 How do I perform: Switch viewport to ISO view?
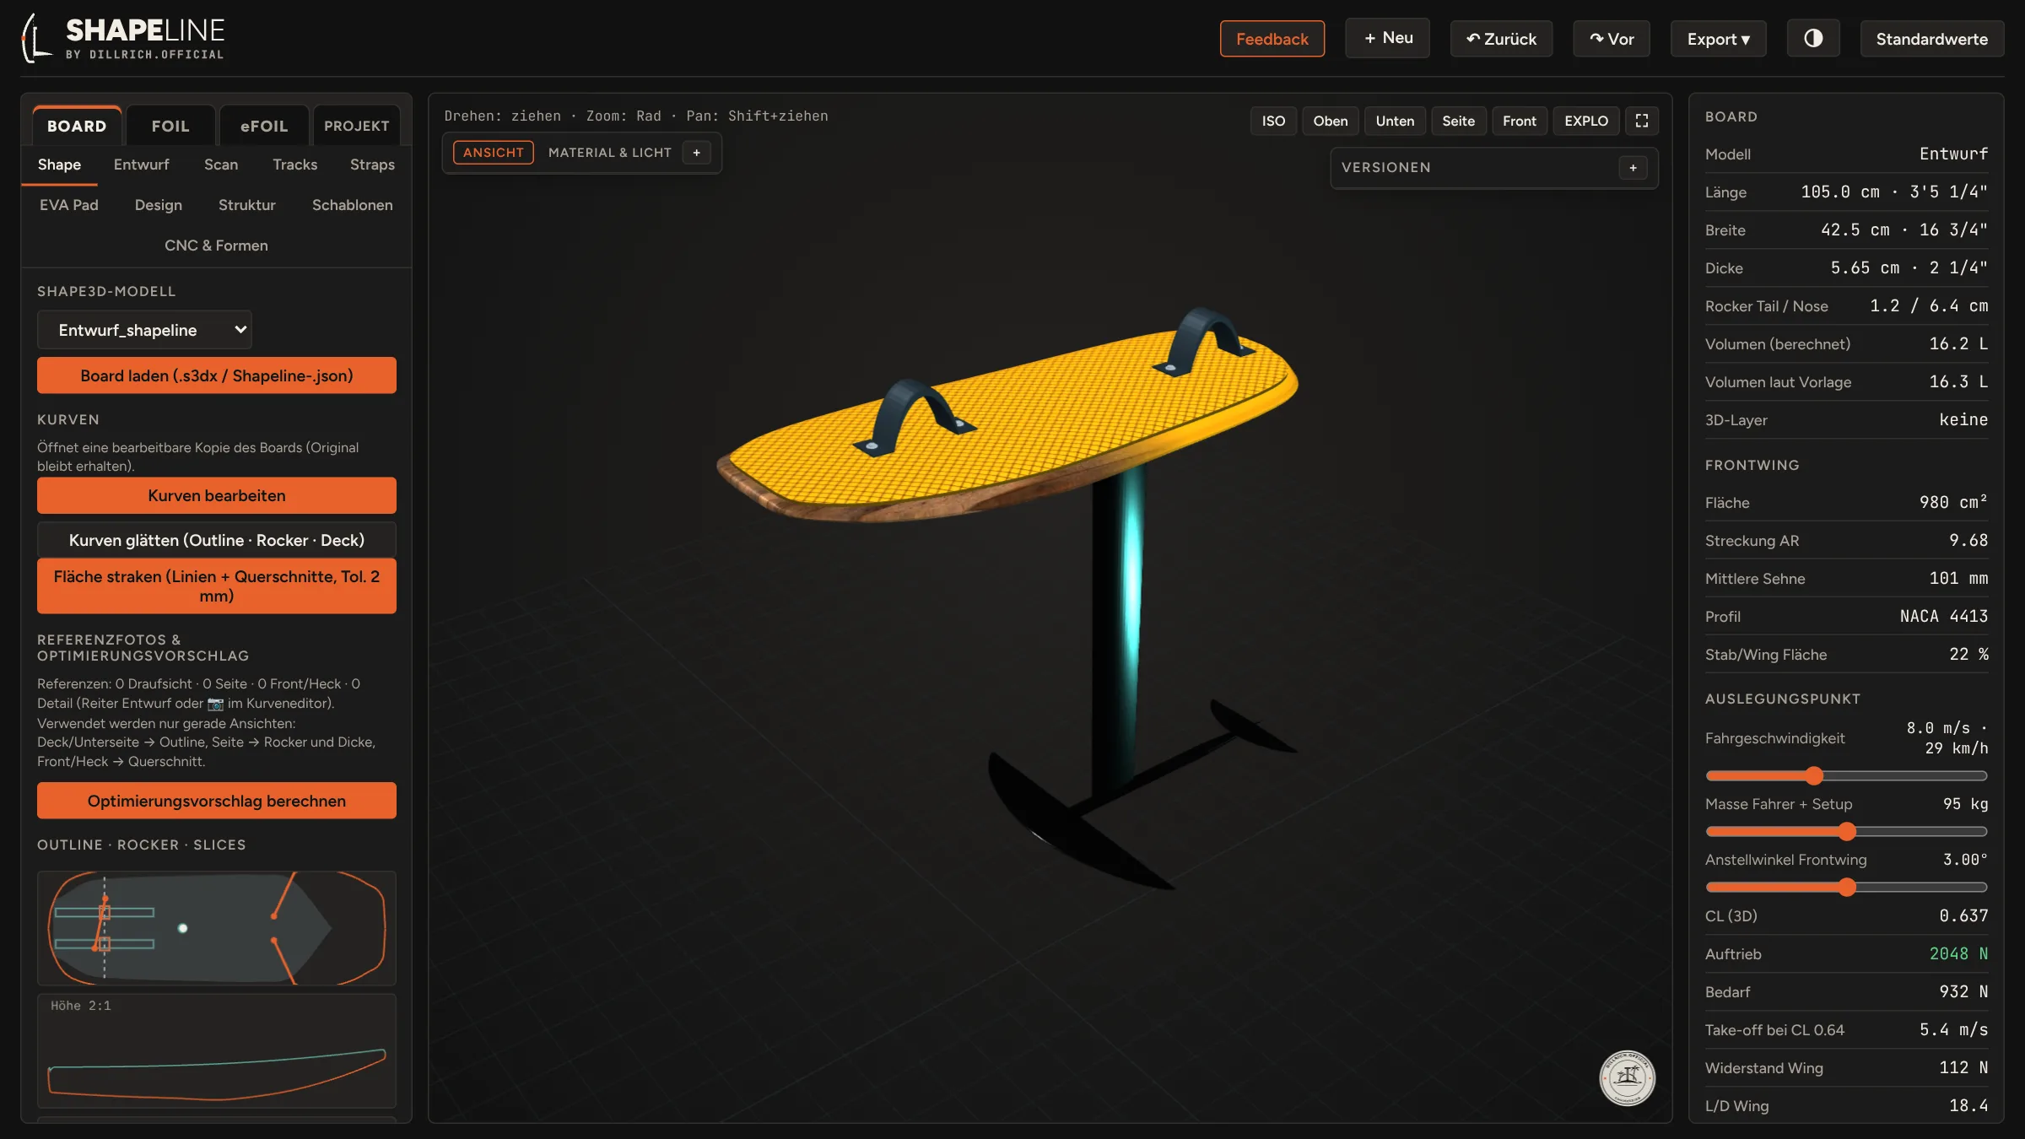coord(1273,121)
